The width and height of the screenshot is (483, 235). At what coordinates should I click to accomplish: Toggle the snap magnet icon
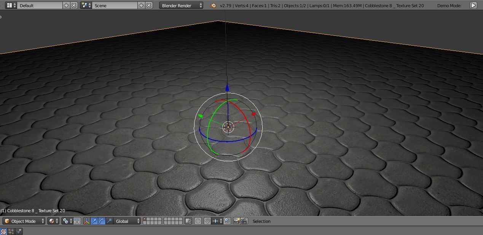207,221
